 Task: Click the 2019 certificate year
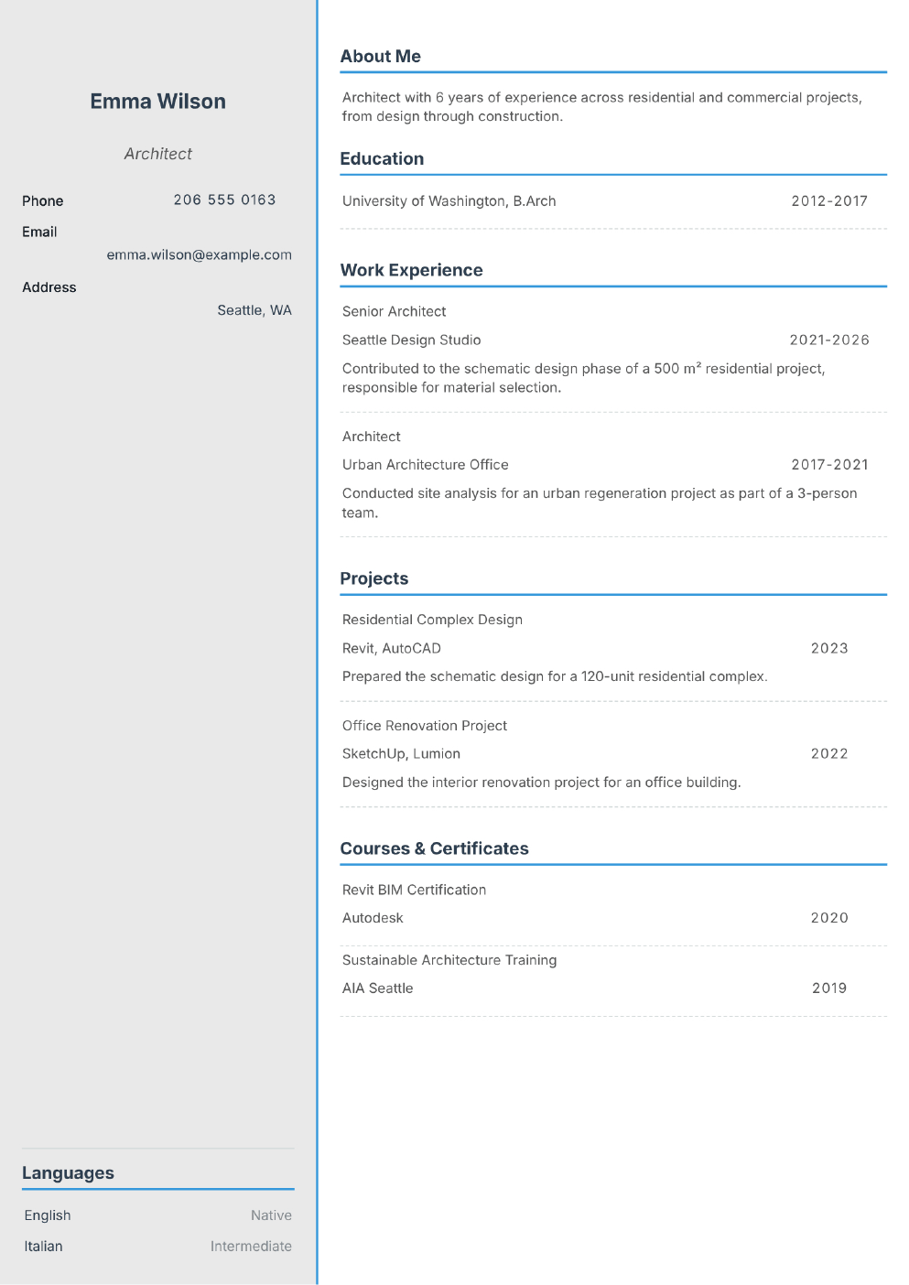coord(829,988)
